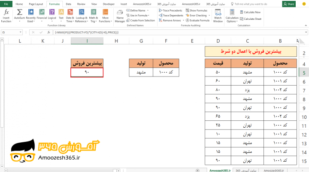The image size is (309, 172).
Task: Switch to the Developer tab
Action: pyautogui.click(x=109, y=4)
